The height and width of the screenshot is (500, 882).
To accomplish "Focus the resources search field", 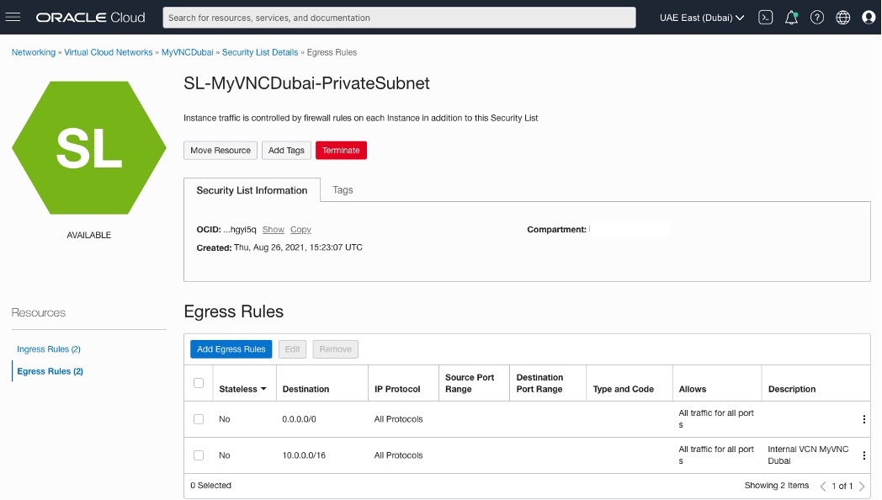I will pos(400,18).
